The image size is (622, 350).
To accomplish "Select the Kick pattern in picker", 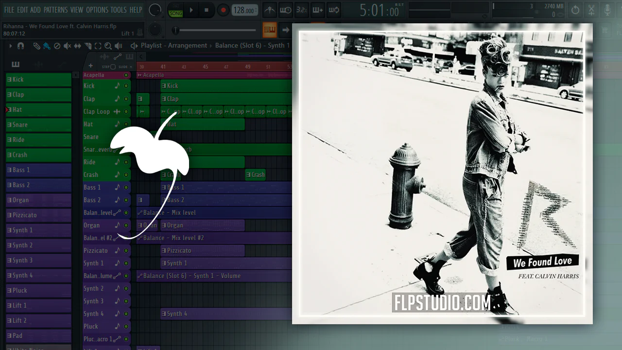I will [38, 79].
